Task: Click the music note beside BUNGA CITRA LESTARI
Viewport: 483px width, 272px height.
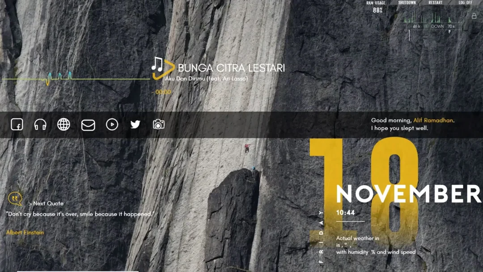Action: click(x=157, y=66)
